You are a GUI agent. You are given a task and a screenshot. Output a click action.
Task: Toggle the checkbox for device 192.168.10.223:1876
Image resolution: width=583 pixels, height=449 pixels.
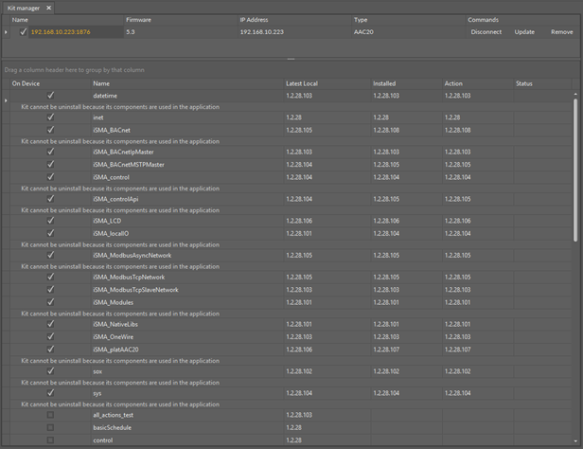click(x=24, y=32)
